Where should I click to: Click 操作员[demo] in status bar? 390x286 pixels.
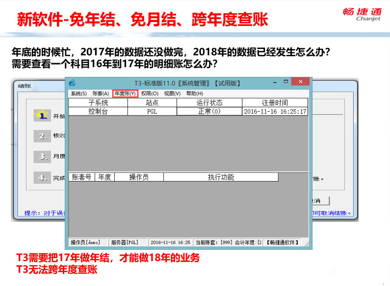coord(87,242)
